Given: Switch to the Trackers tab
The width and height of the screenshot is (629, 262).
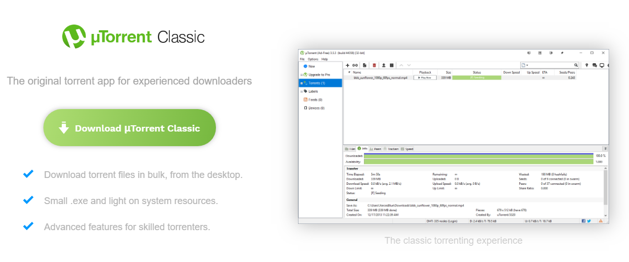Looking at the screenshot, I should pyautogui.click(x=391, y=149).
